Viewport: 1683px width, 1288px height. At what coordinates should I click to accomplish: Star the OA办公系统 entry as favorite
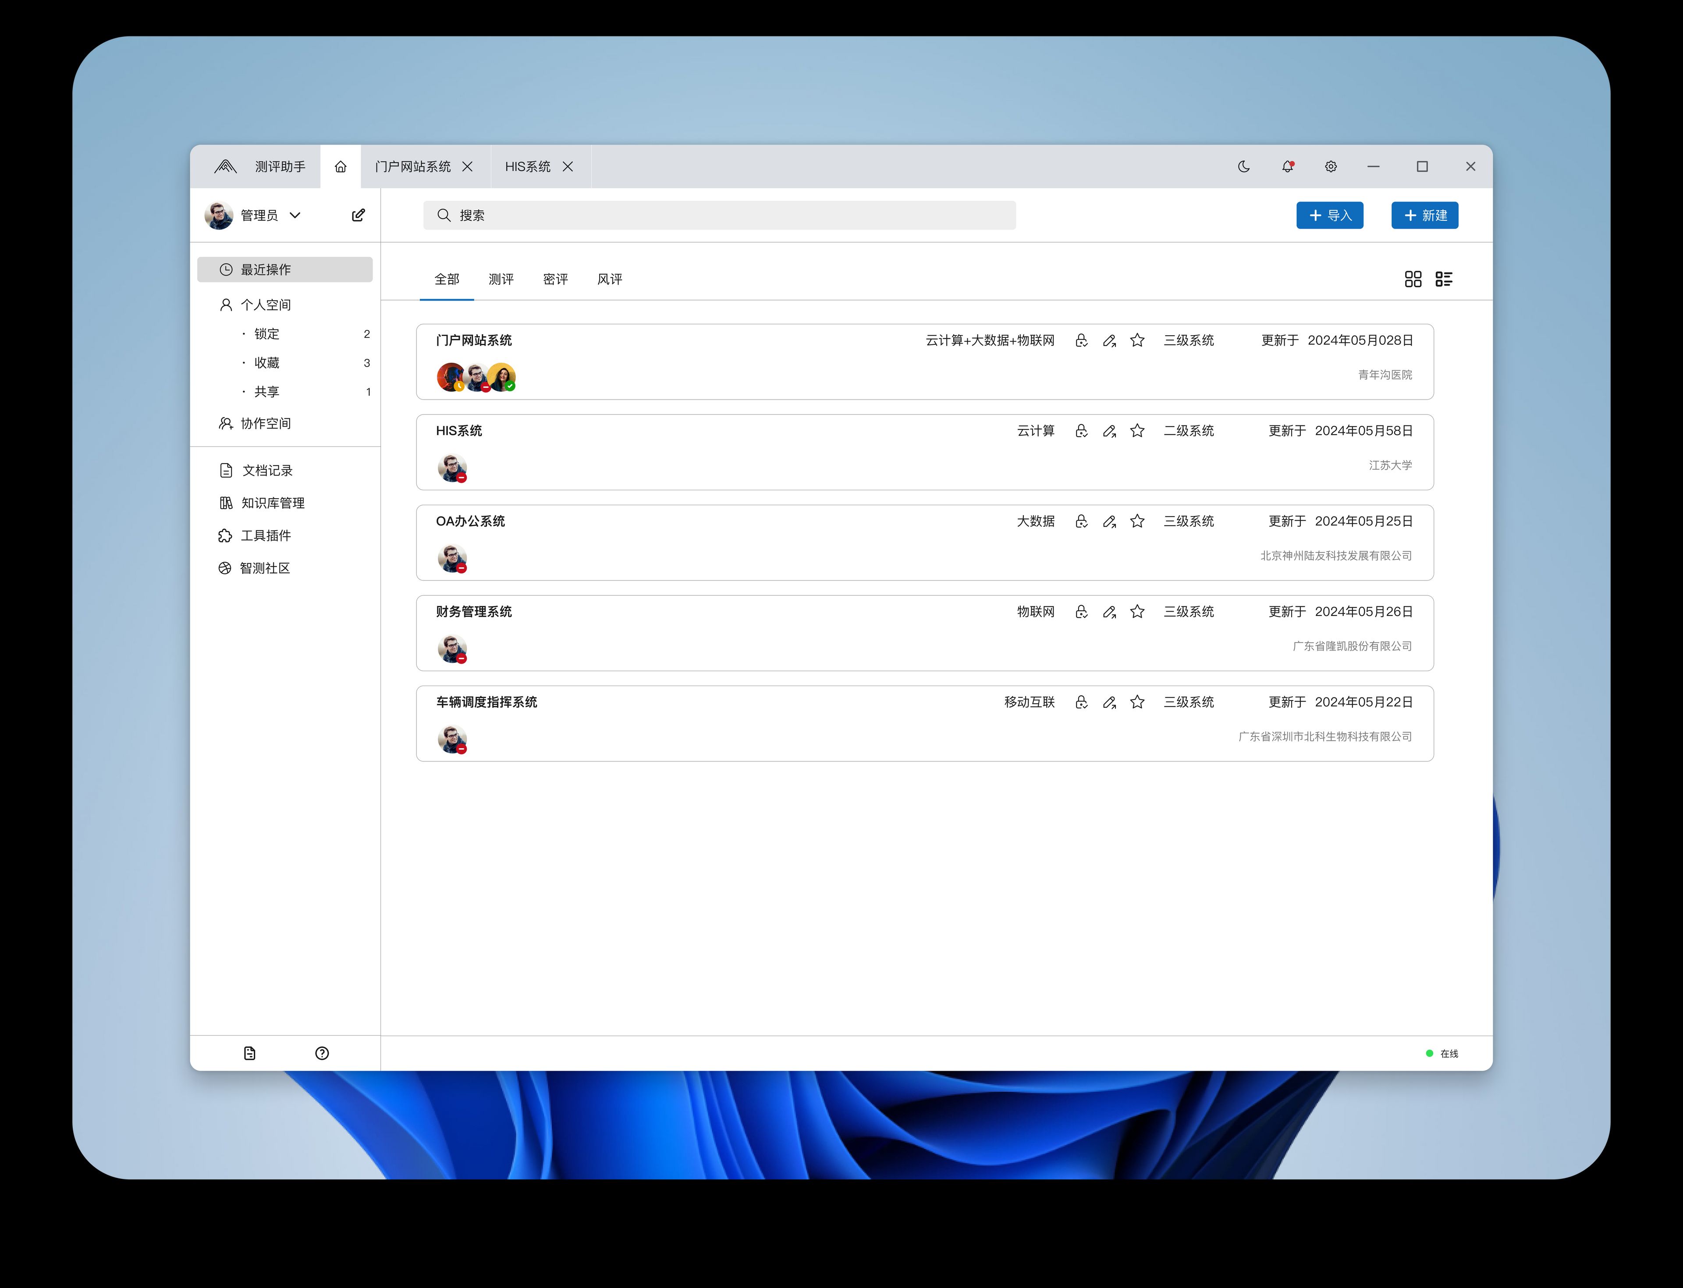tap(1138, 520)
